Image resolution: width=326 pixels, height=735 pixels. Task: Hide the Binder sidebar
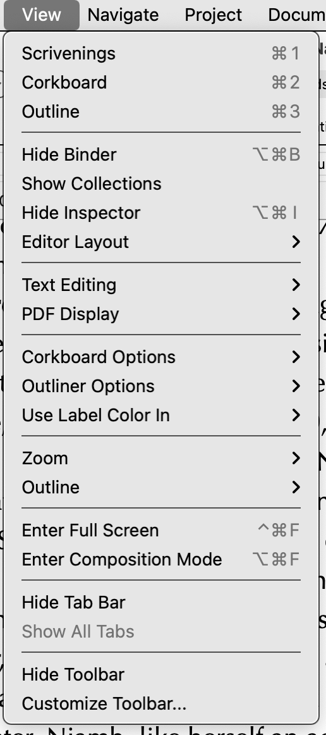(161, 155)
